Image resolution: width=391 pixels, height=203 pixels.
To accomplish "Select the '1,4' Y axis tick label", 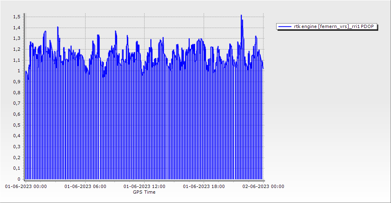I will click(x=17, y=28).
